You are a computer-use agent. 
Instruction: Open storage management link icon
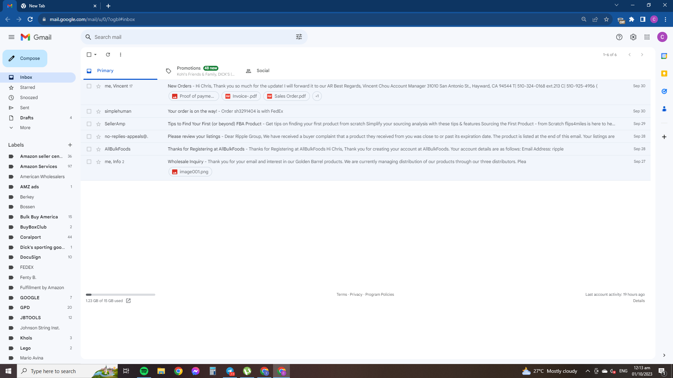128,301
